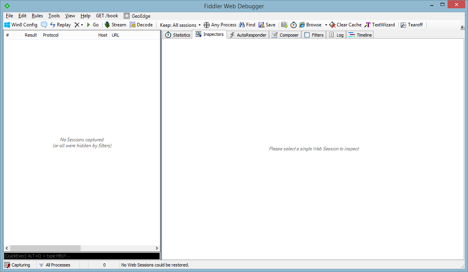
Task: Switch to the AutoResponder tab
Action: click(x=248, y=35)
